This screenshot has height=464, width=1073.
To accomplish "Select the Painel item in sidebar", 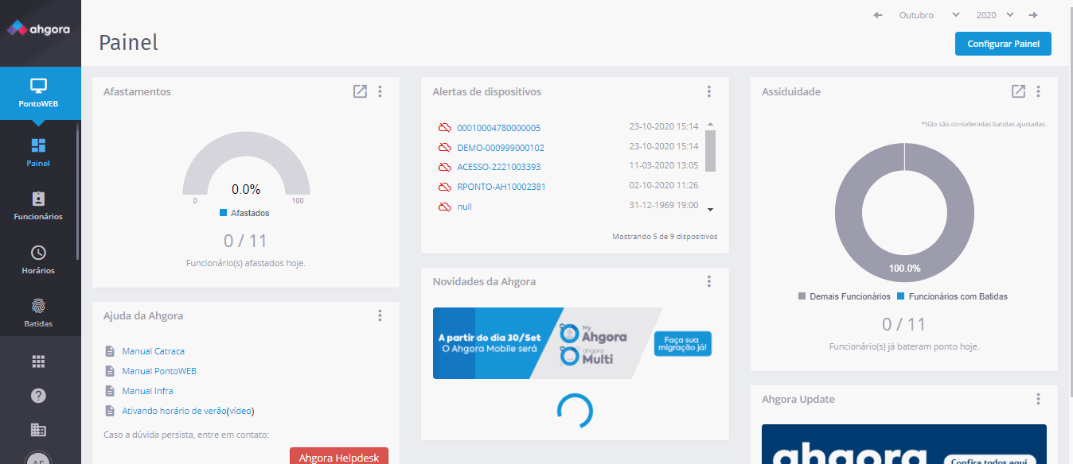I will (37, 151).
